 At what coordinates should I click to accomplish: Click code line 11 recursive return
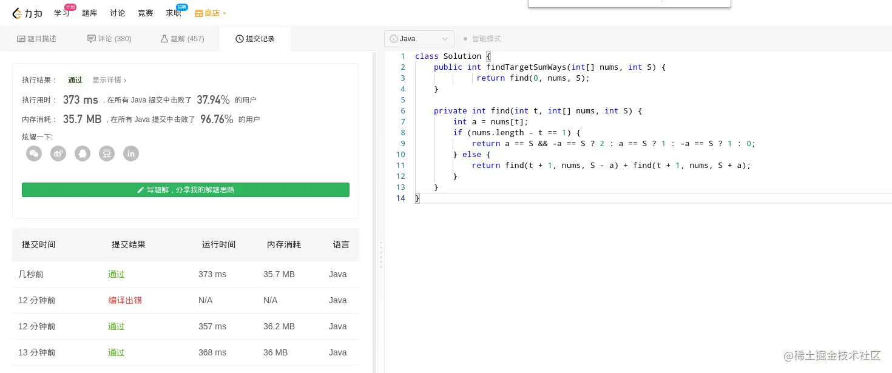click(611, 166)
